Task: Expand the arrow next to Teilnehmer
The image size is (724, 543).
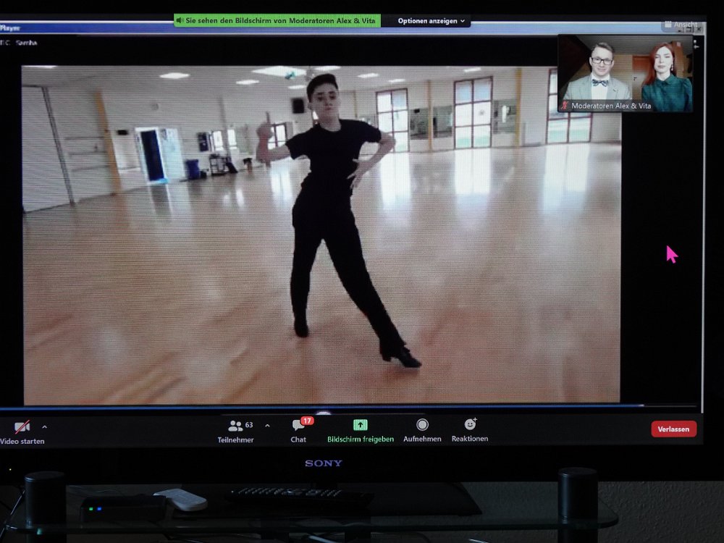Action: point(267,426)
